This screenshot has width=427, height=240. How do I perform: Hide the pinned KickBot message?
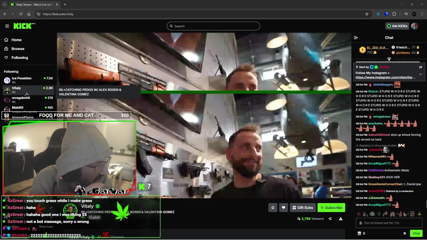click(420, 67)
